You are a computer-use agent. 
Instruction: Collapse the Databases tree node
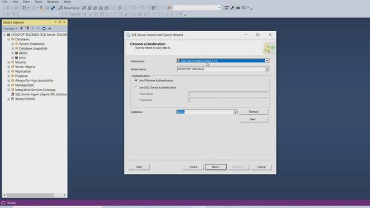pyautogui.click(x=9, y=39)
